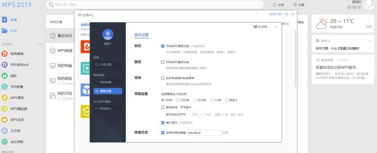Open the WPS会员 crown icon
Screen dimensions: 377x153
pyautogui.click(x=5, y=120)
